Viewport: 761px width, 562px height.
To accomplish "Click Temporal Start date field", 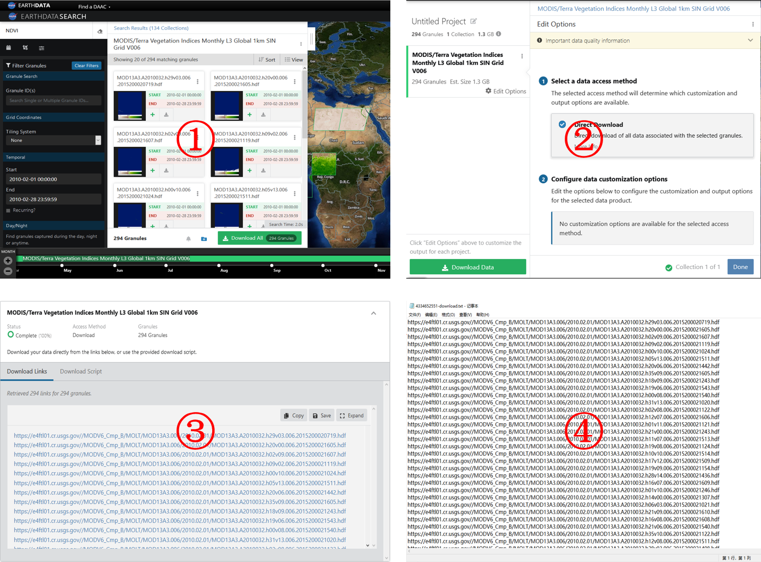I will click(x=53, y=179).
